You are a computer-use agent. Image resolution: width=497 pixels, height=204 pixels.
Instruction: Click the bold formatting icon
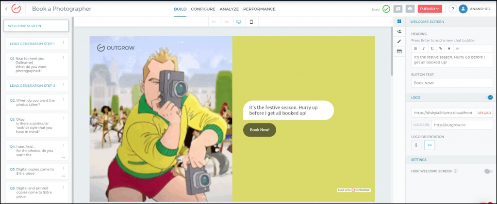click(415, 48)
